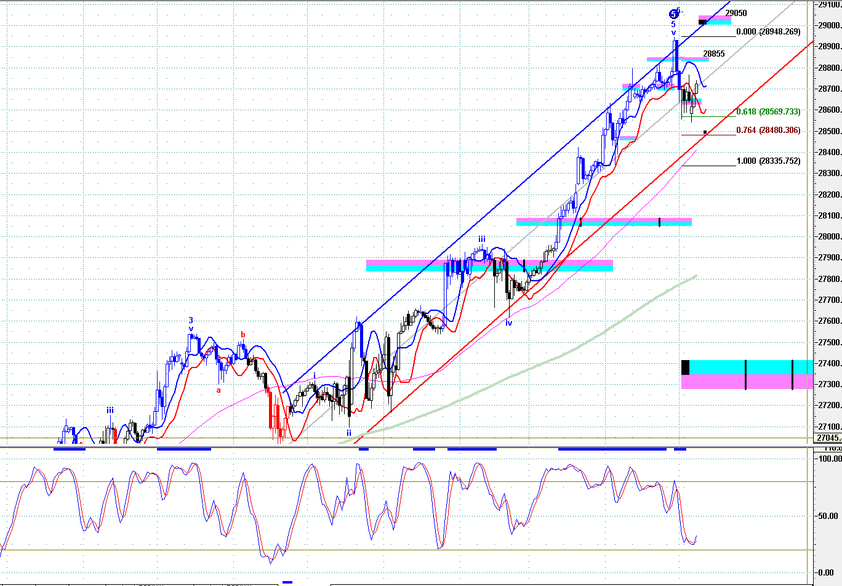Select the 27045 current price marker on the axis

(x=828, y=438)
